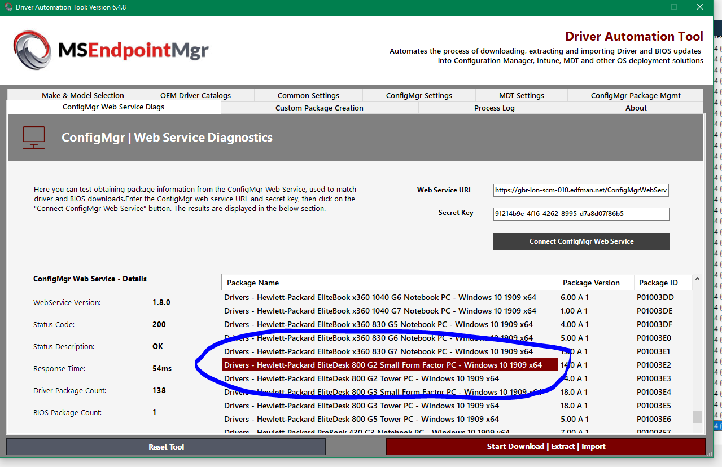This screenshot has width=722, height=467.
Task: Click package ID P01003E1
Action: (654, 351)
